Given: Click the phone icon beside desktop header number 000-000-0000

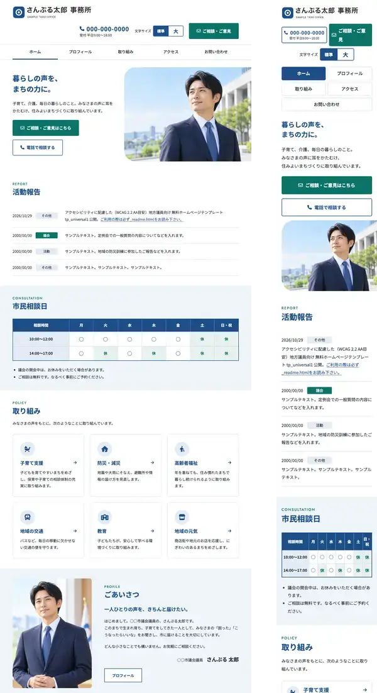Looking at the screenshot, I should [x=82, y=29].
